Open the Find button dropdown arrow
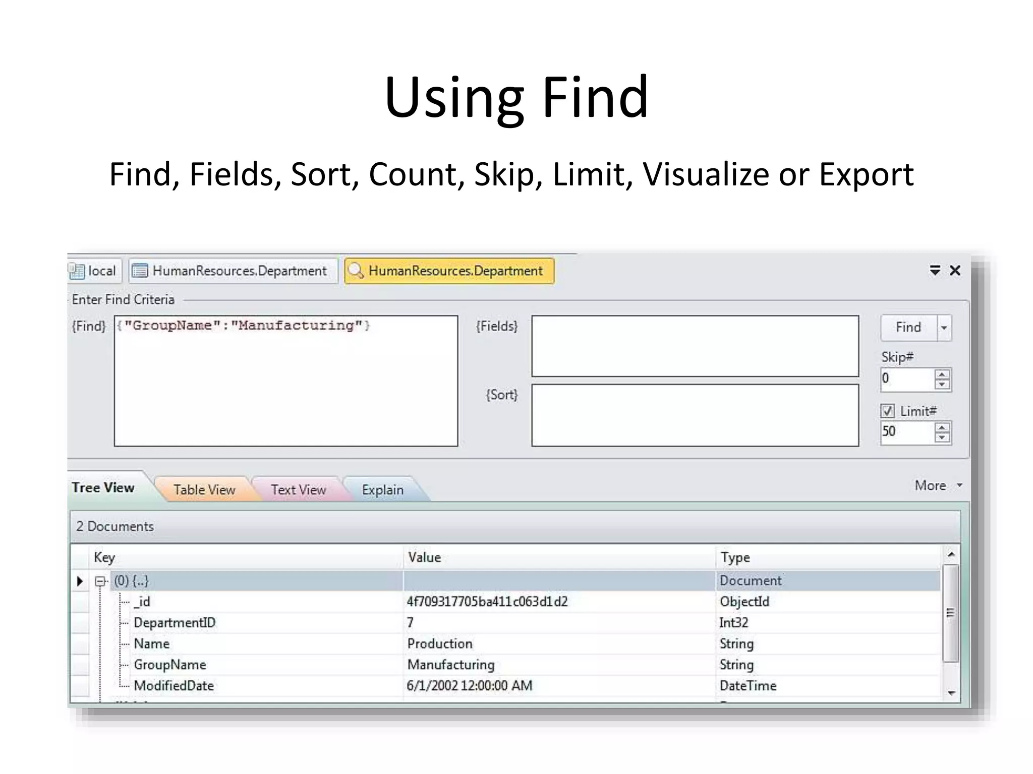This screenshot has width=1033, height=774. [944, 328]
